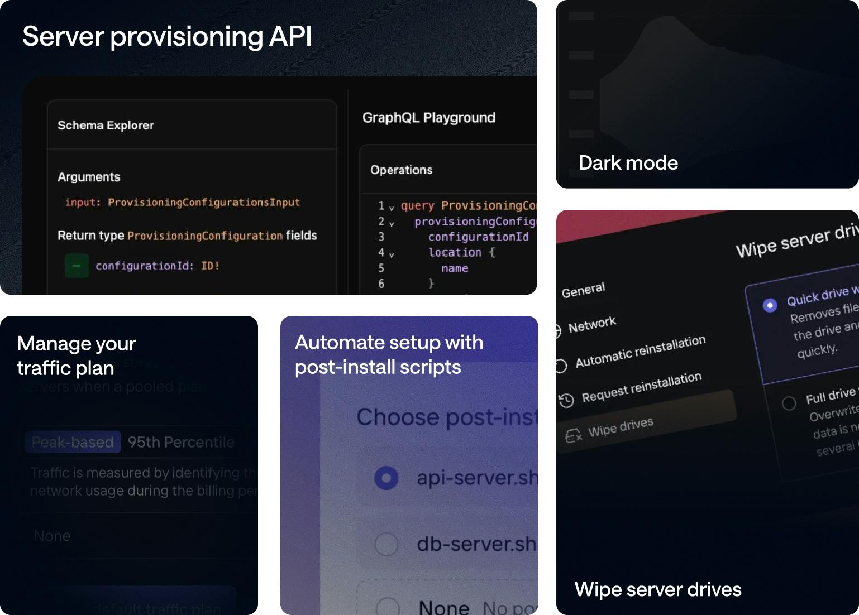Collapse the location block on line 4
This screenshot has height=615, width=859.
[391, 253]
